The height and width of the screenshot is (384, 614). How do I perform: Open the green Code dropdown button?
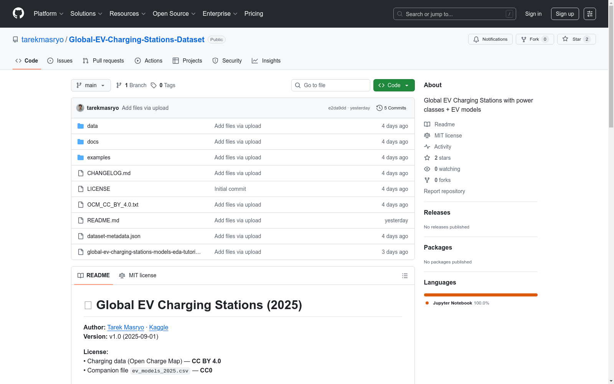click(x=394, y=85)
